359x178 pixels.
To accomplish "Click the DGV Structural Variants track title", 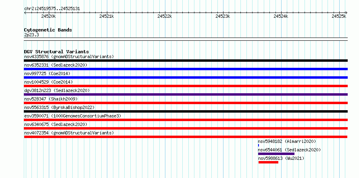I will pyautogui.click(x=56, y=52).
